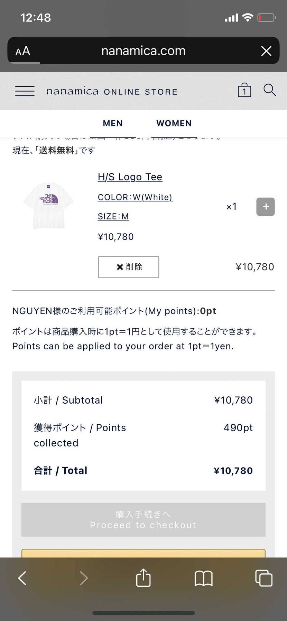287x621 pixels.
Task: Tap the nanamica.com address field
Action: click(x=143, y=51)
